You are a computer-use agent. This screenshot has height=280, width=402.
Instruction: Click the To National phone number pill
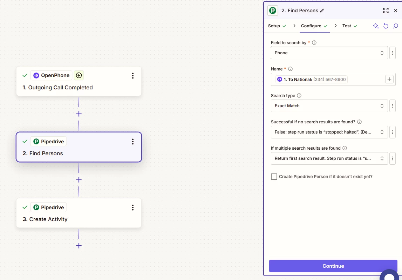(312, 80)
